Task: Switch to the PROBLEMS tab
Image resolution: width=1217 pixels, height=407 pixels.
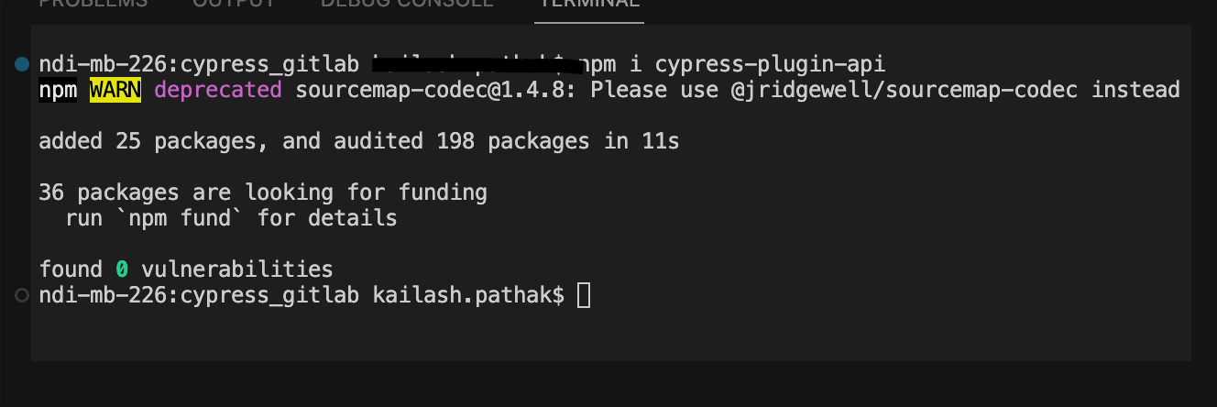Action: 93,3
